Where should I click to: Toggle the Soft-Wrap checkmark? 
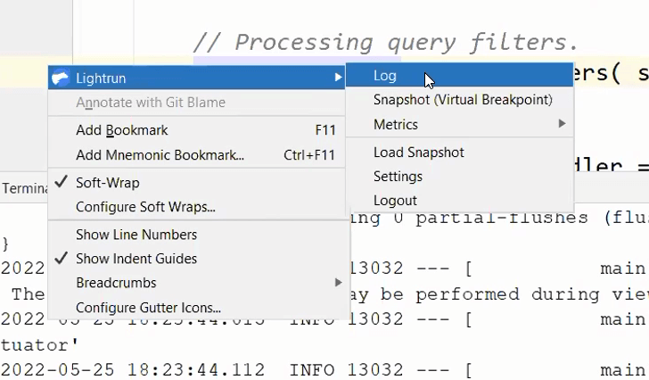(61, 183)
